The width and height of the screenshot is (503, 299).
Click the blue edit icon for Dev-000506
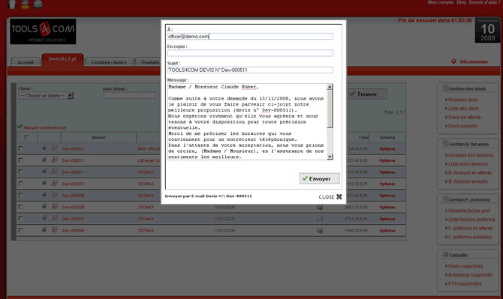point(44,230)
